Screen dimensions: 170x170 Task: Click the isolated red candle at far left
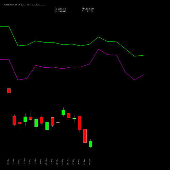pyautogui.click(x=9, y=91)
